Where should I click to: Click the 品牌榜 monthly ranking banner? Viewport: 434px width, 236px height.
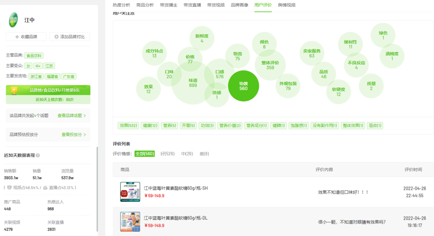pyautogui.click(x=48, y=90)
